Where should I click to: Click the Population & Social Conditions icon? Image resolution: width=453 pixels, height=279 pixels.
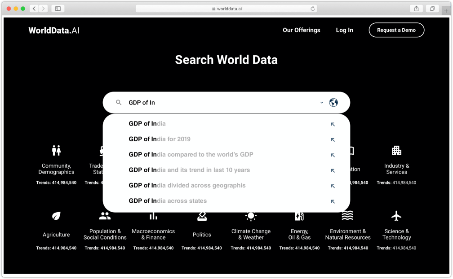pos(104,217)
